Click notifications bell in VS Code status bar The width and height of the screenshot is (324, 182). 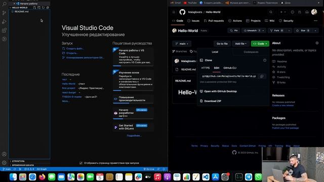164,169
